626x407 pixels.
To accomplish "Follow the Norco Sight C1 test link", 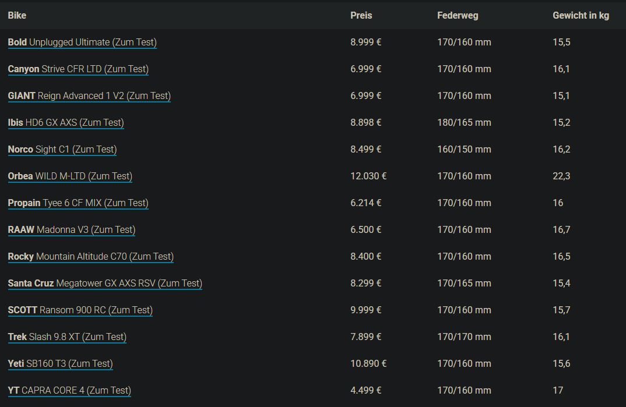I will coord(62,150).
